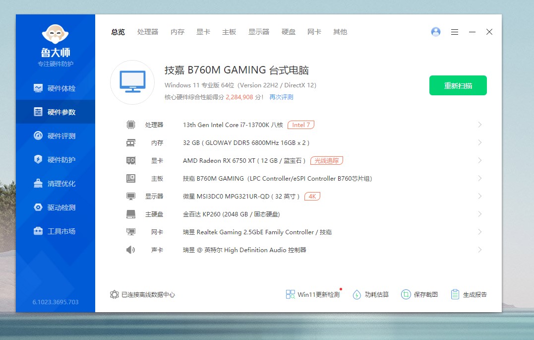Switch to the 显示器 tab
The height and width of the screenshot is (340, 534).
click(x=259, y=32)
